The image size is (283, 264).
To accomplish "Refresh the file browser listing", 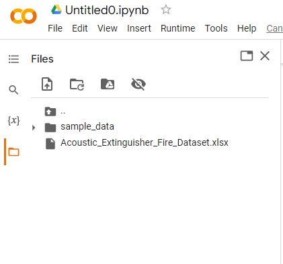I will coord(77,85).
